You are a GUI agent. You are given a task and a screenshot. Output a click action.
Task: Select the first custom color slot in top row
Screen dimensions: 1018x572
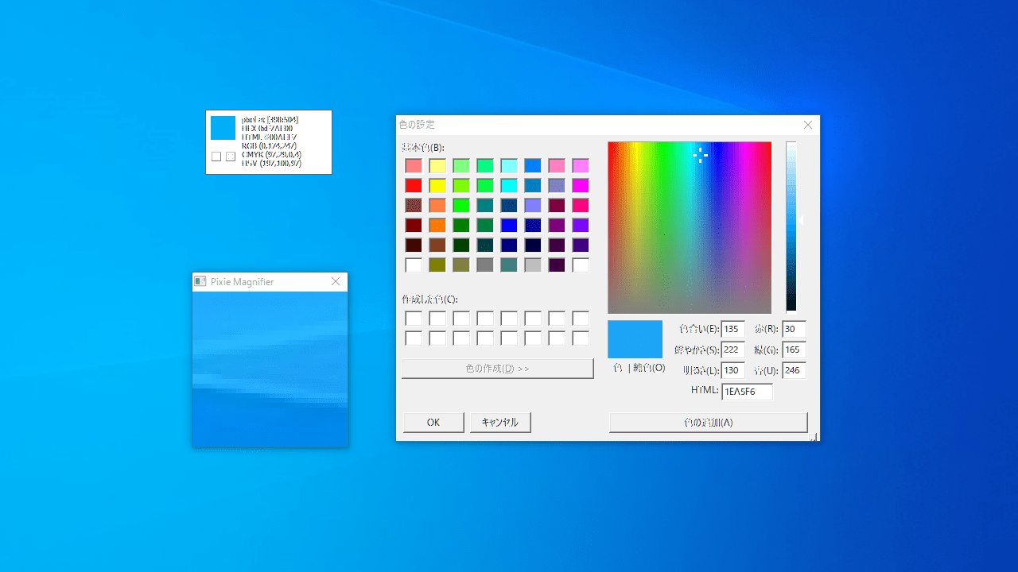coord(414,319)
